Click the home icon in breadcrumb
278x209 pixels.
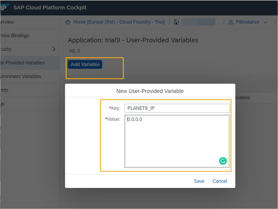[x=68, y=22]
